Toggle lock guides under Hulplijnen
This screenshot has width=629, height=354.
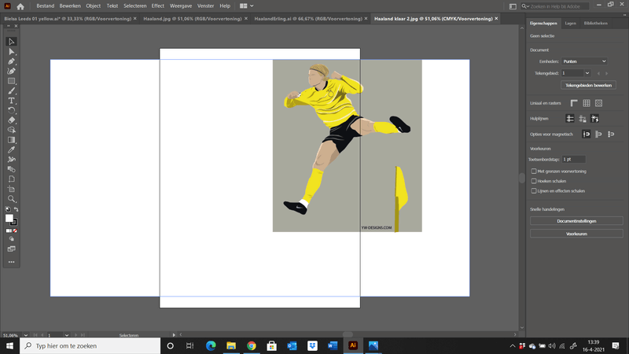pyautogui.click(x=583, y=119)
